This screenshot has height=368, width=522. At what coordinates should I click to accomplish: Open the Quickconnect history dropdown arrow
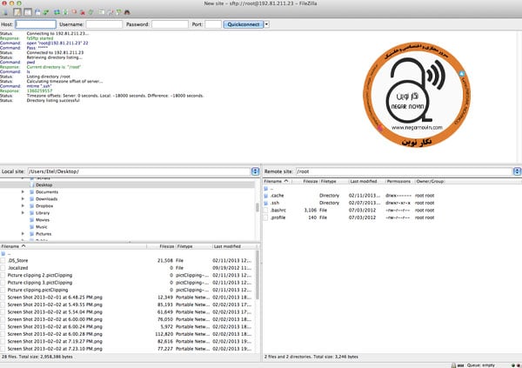click(x=266, y=24)
